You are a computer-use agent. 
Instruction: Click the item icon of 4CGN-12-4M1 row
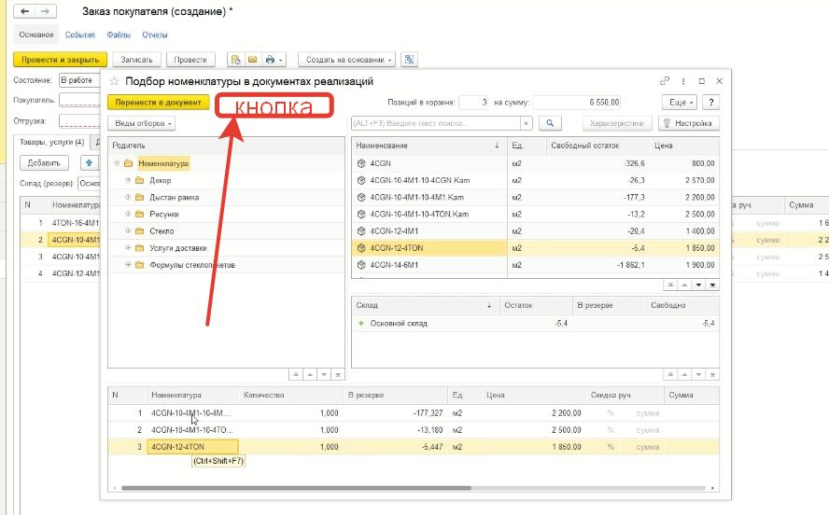(360, 231)
